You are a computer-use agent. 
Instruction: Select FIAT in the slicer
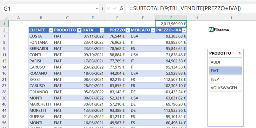225,71
